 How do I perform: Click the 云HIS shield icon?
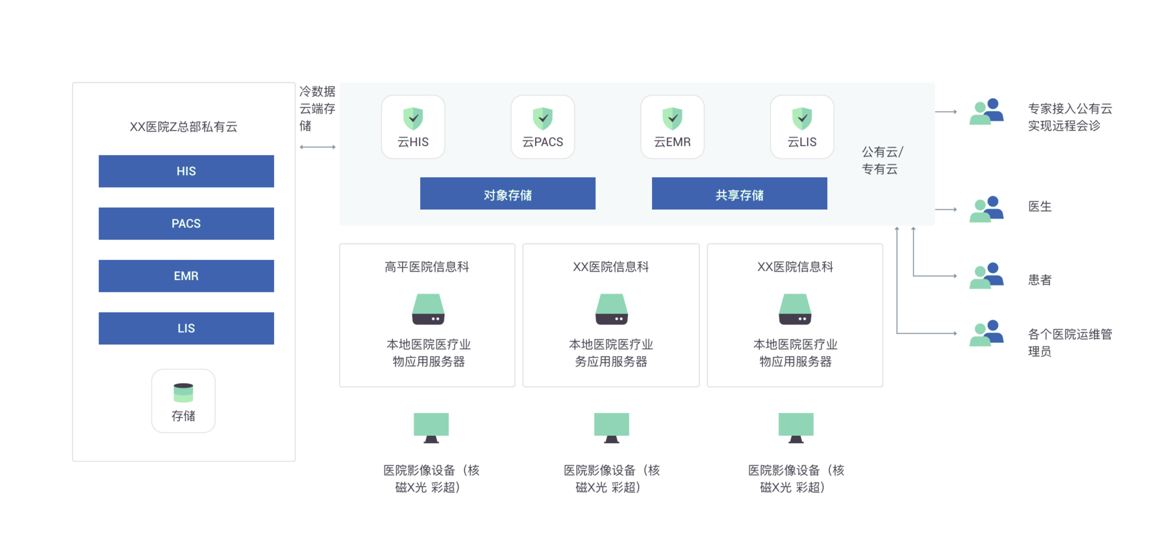click(x=413, y=118)
